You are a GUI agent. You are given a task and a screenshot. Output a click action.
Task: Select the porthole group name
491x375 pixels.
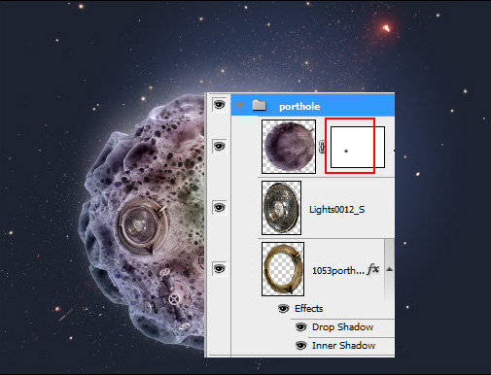coord(299,107)
